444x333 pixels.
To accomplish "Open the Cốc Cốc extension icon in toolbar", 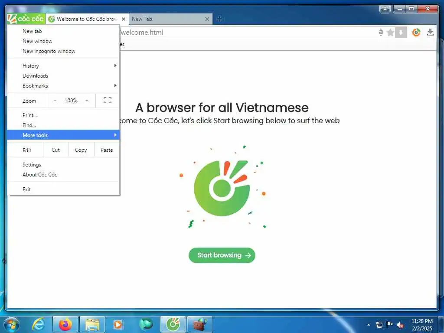I will (x=416, y=33).
